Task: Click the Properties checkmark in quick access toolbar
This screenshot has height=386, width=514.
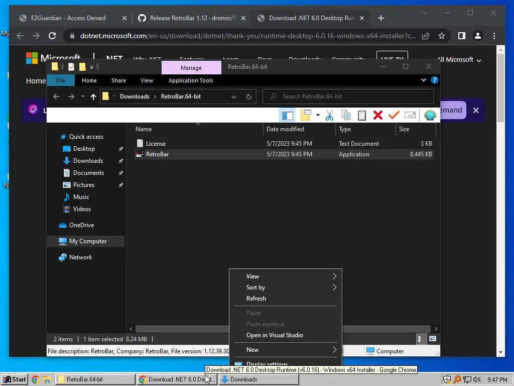Action: point(71,67)
